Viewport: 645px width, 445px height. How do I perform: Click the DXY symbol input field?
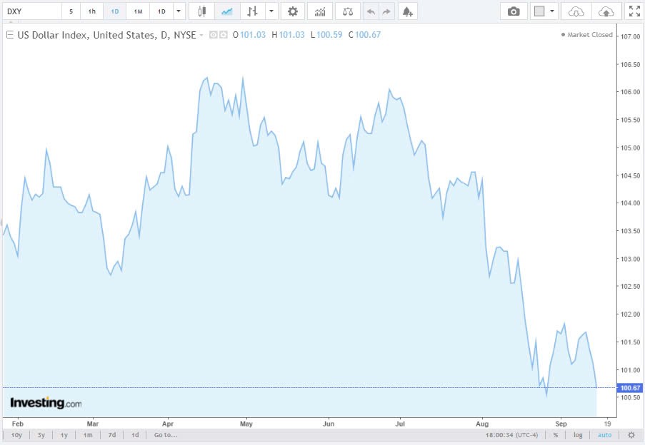[31, 11]
